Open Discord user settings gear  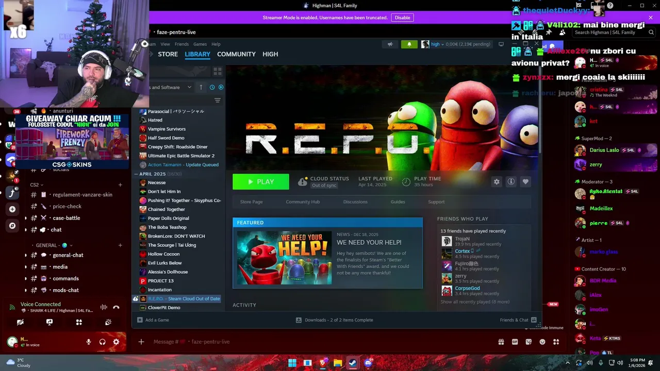click(116, 342)
